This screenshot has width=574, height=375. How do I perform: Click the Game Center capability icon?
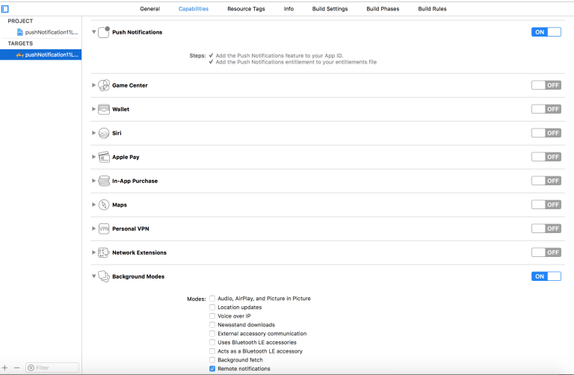104,85
